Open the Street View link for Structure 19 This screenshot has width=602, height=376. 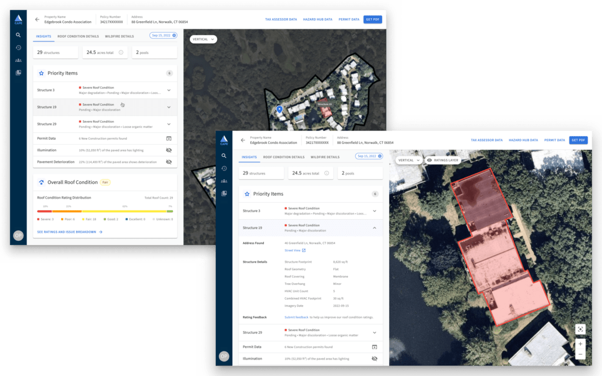point(292,250)
